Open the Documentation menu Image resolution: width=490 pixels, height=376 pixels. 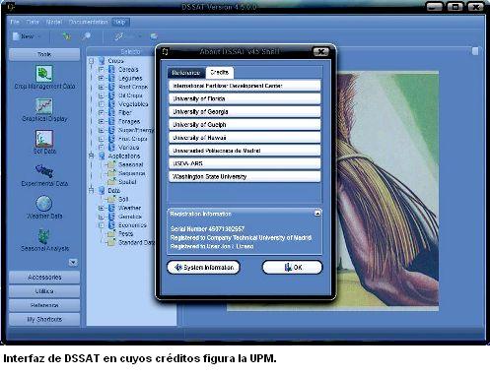(88, 22)
